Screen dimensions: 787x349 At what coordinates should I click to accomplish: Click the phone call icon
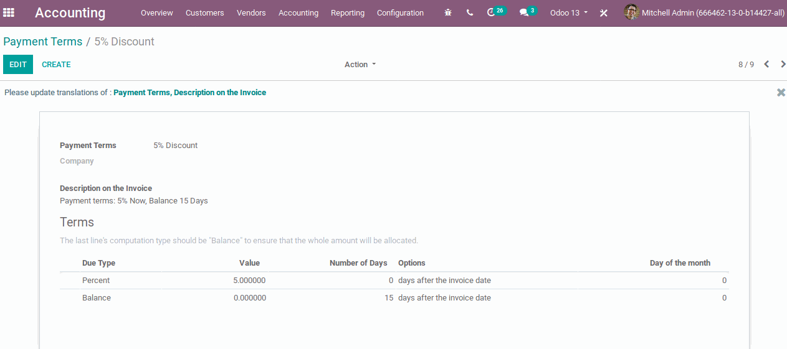[x=470, y=12]
